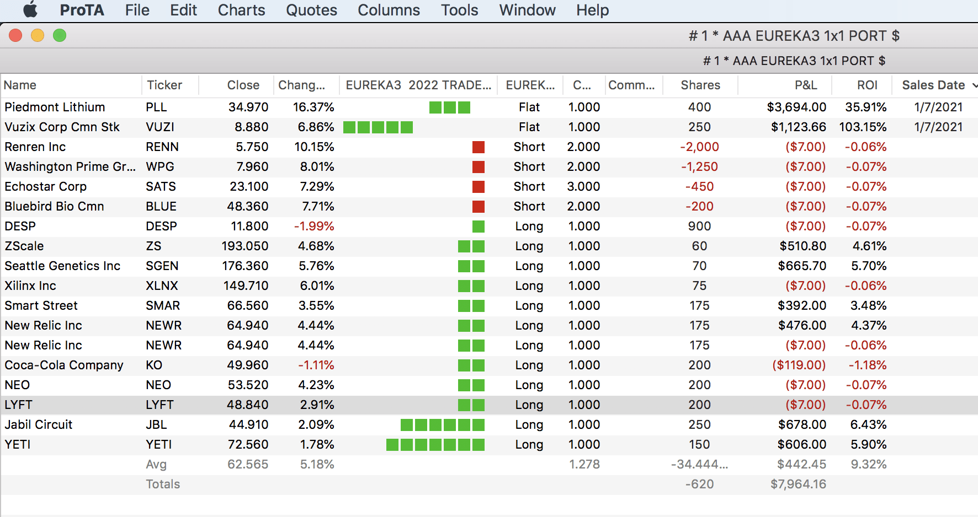978x517 pixels.
Task: Click the Short signal for Bluebird
Action: [x=529, y=206]
